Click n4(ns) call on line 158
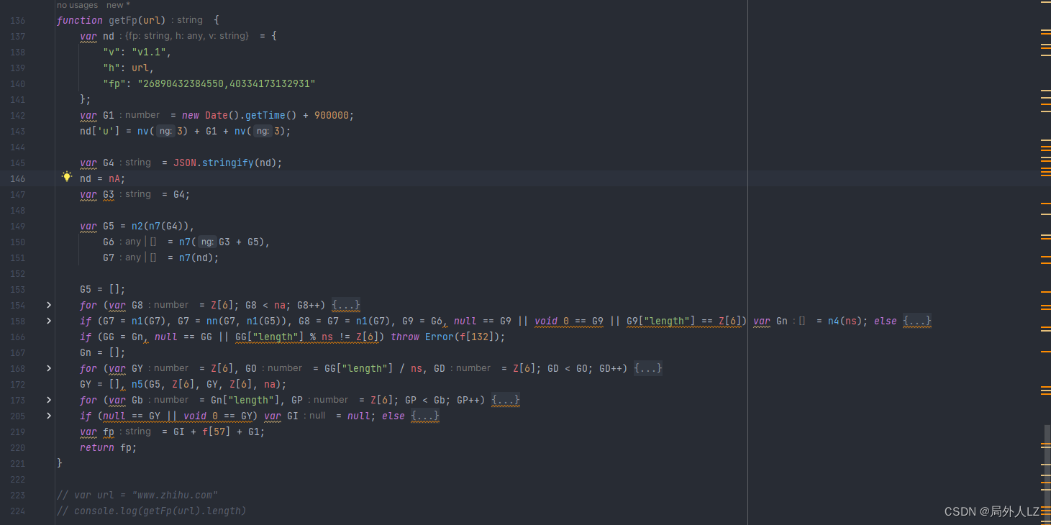This screenshot has width=1051, height=525. point(845,321)
